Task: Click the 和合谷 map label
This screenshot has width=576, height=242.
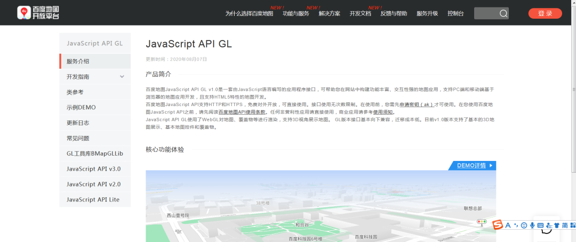Action: (302, 224)
